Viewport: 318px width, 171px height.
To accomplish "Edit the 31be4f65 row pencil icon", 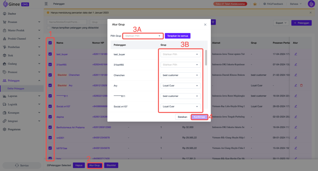I will (x=296, y=65).
